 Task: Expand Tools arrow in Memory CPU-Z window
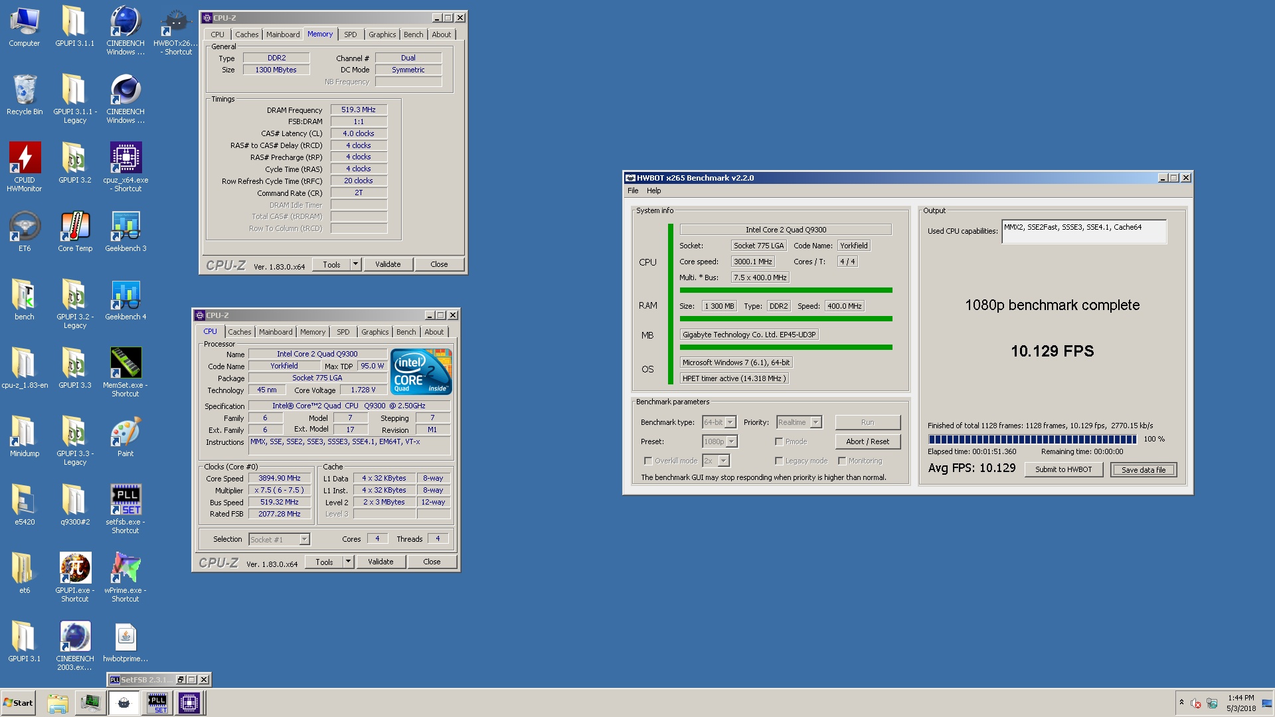pos(355,264)
